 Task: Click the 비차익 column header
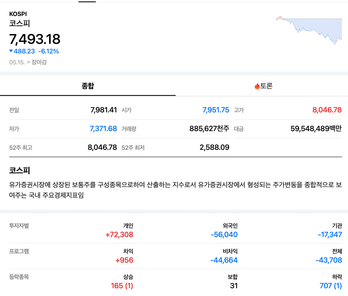click(230, 251)
